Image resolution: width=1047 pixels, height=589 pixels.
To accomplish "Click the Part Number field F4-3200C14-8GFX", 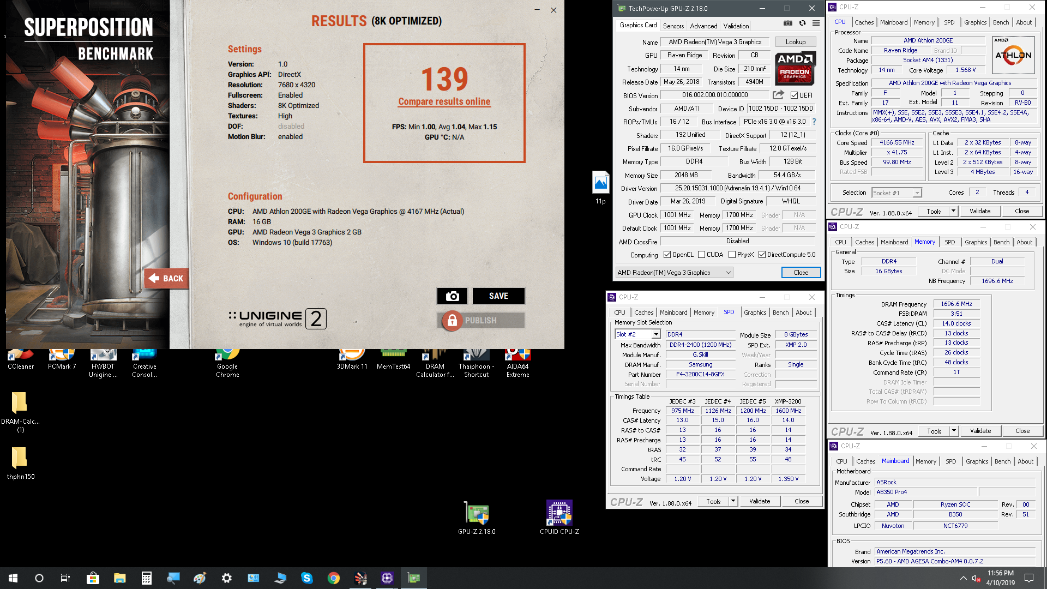I will pos(700,375).
